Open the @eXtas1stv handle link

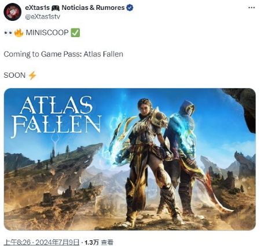(x=43, y=17)
